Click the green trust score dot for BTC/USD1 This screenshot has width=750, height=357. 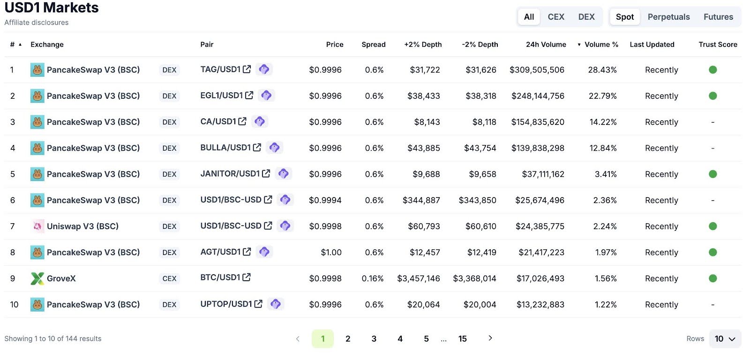click(x=713, y=278)
